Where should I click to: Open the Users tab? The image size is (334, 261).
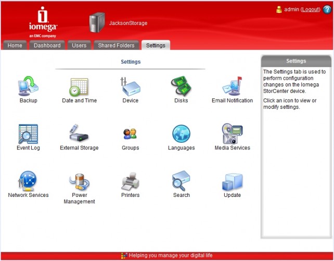[79, 45]
